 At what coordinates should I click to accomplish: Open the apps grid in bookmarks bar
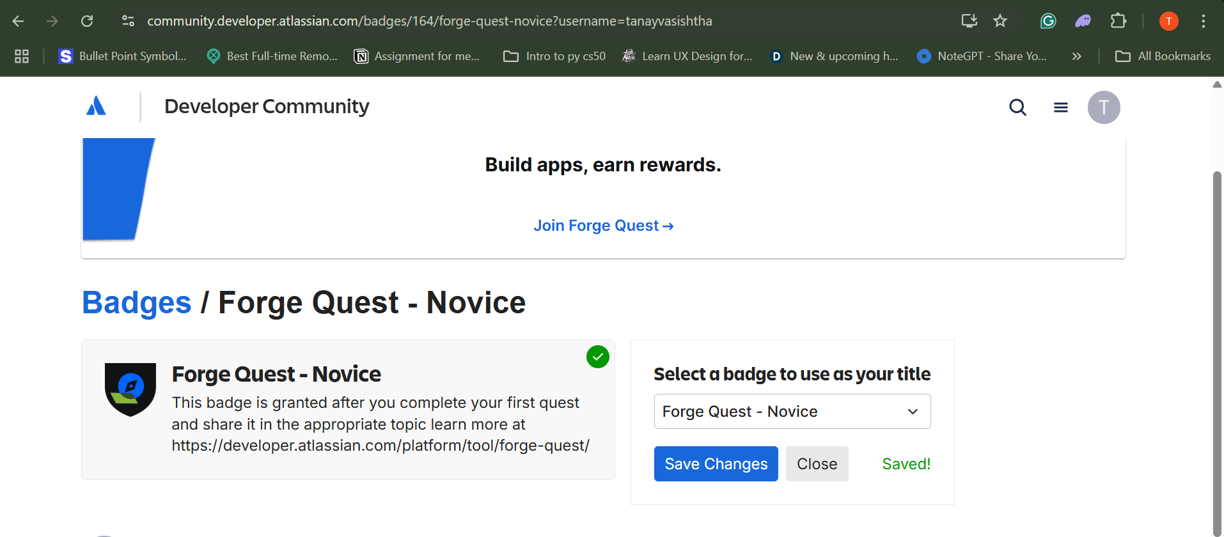pos(22,56)
